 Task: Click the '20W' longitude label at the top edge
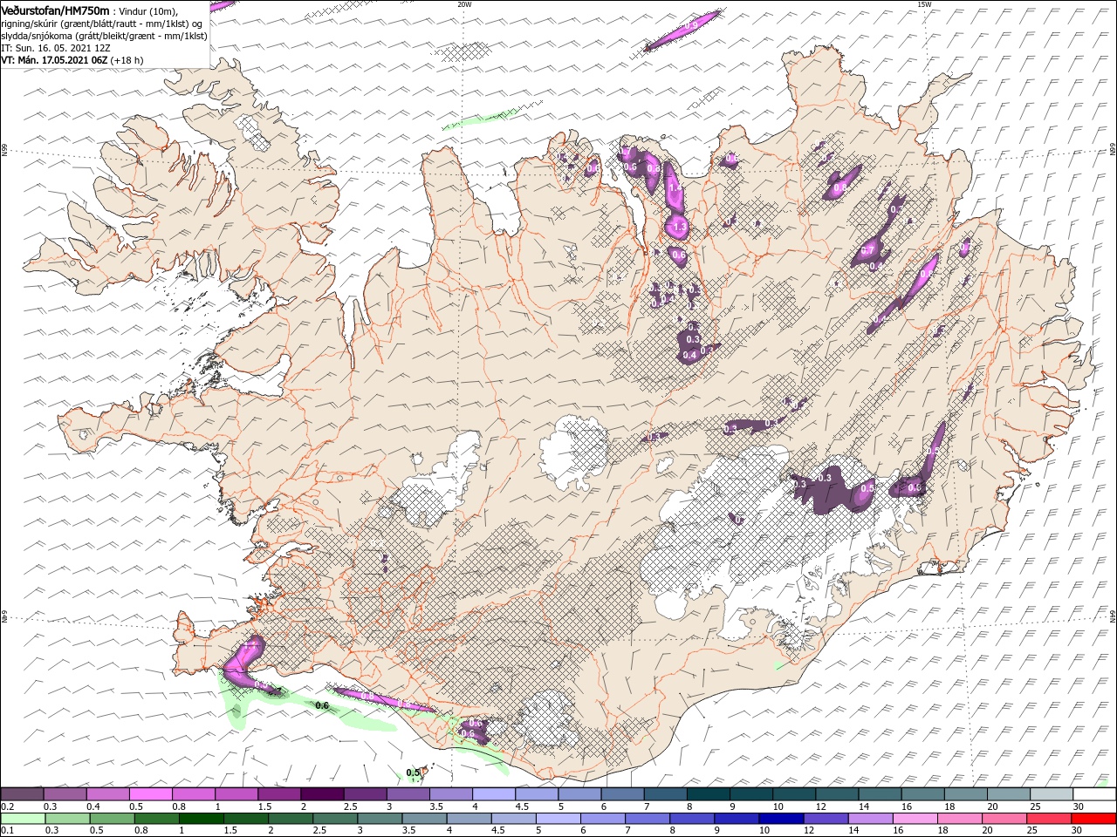point(464,4)
